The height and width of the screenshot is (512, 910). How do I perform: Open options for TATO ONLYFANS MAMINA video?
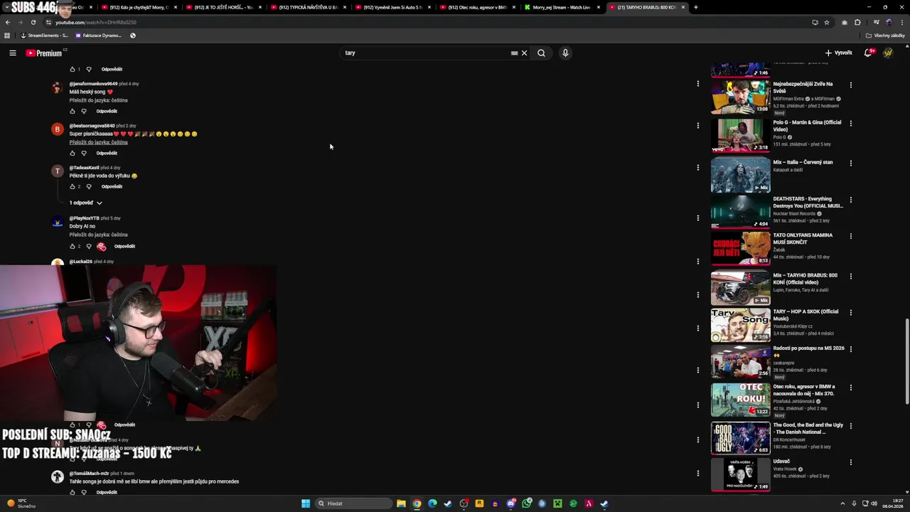850,237
